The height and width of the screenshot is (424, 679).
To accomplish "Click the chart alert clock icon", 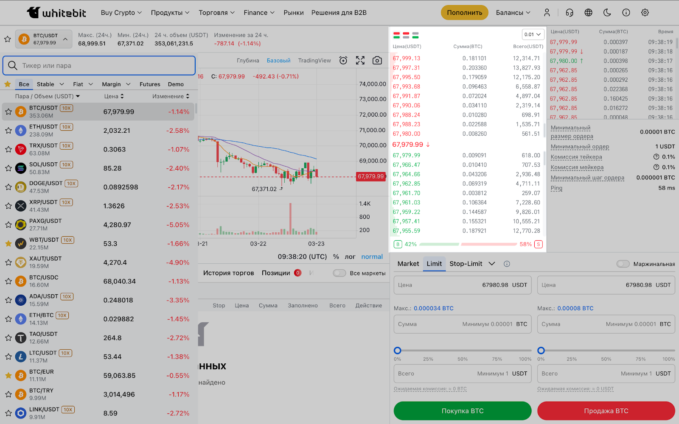I will point(343,61).
